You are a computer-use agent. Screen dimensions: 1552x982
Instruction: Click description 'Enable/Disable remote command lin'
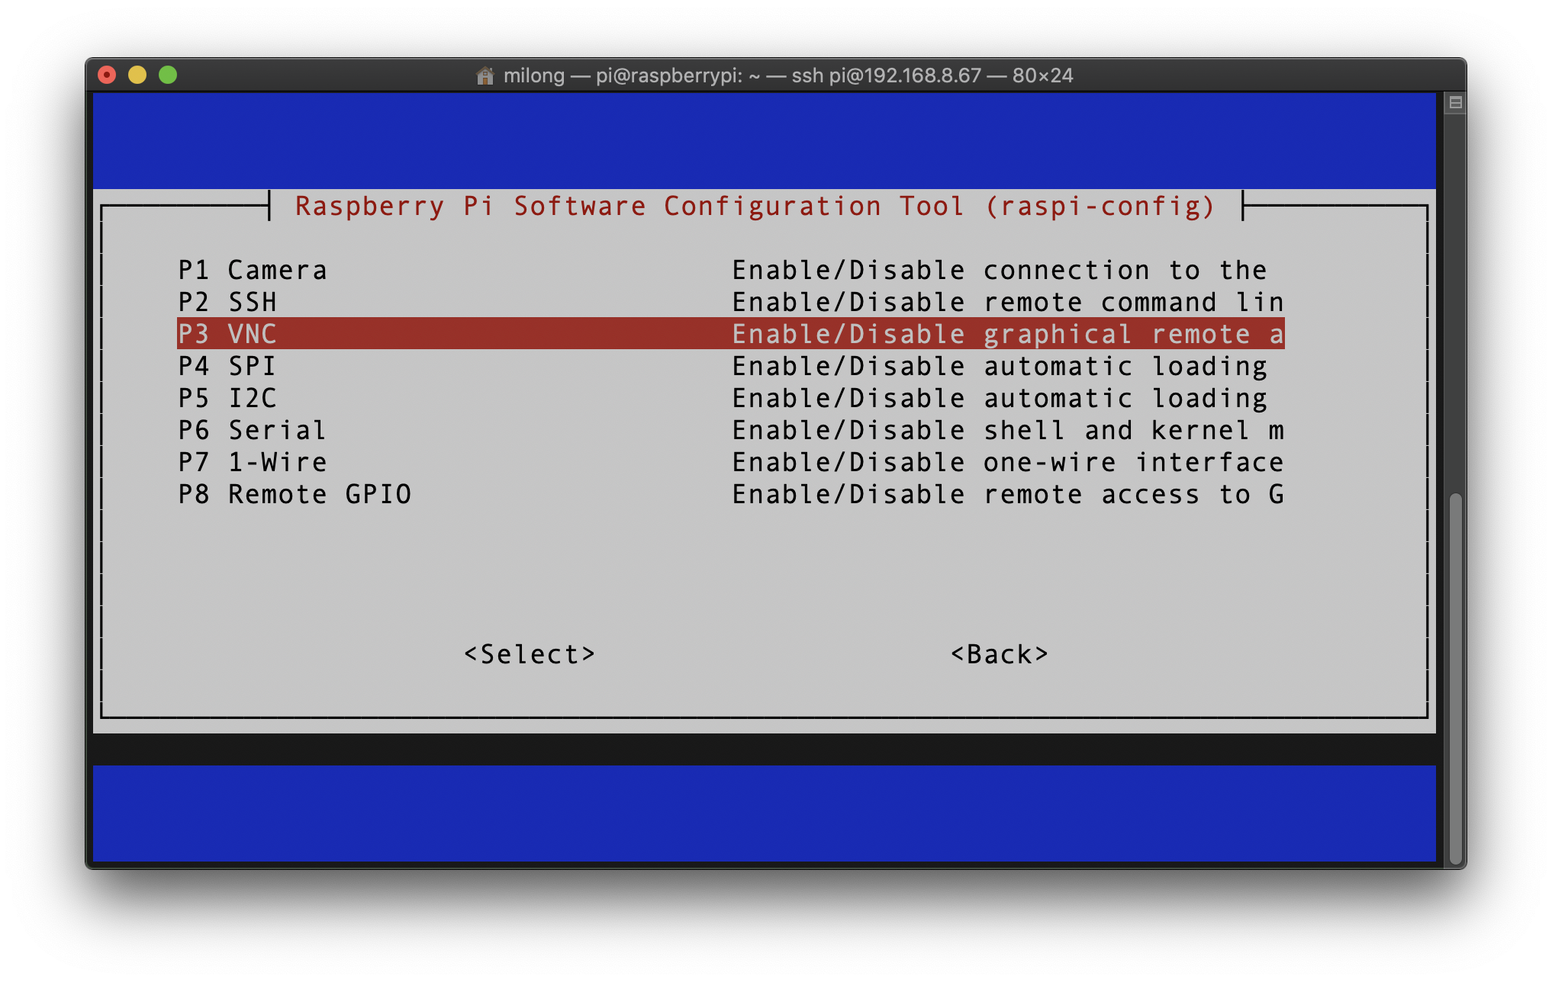1008,303
